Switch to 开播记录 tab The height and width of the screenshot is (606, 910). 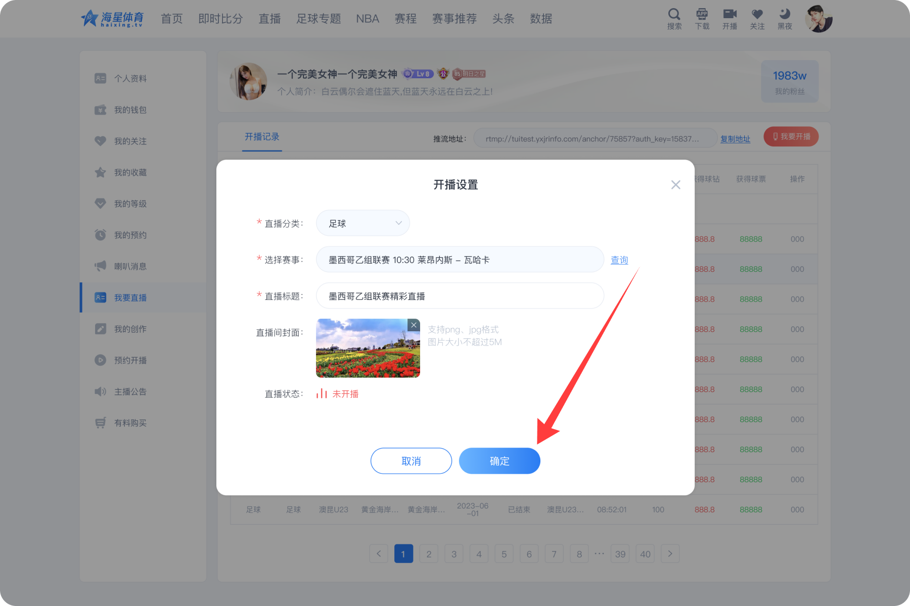click(262, 137)
